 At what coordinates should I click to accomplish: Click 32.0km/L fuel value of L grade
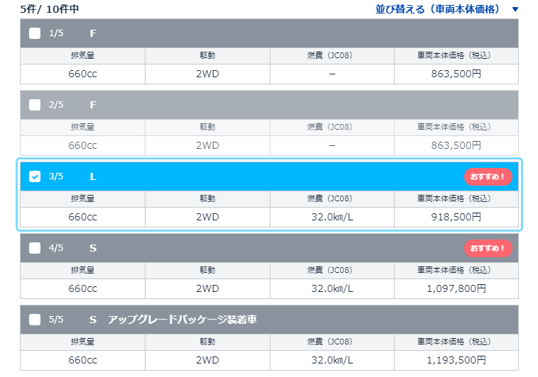coord(331,217)
